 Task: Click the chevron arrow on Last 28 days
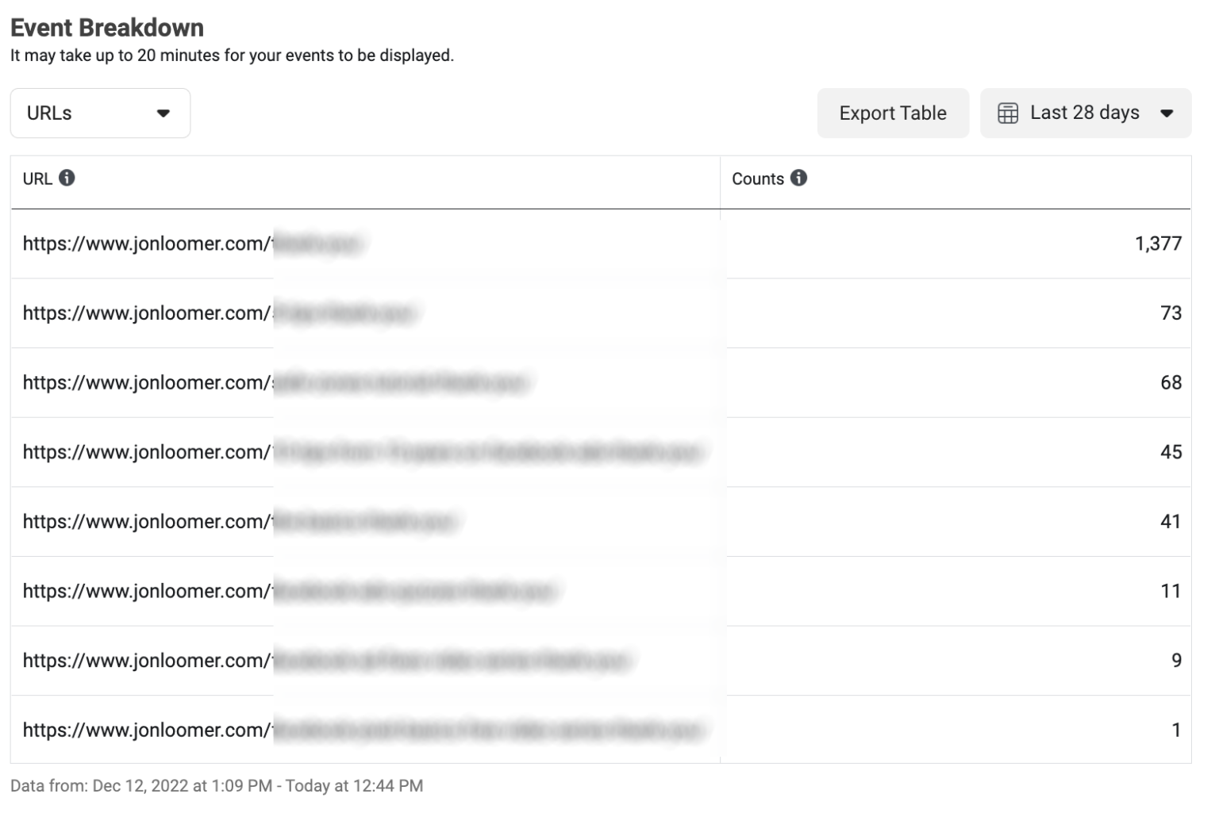click(1167, 113)
